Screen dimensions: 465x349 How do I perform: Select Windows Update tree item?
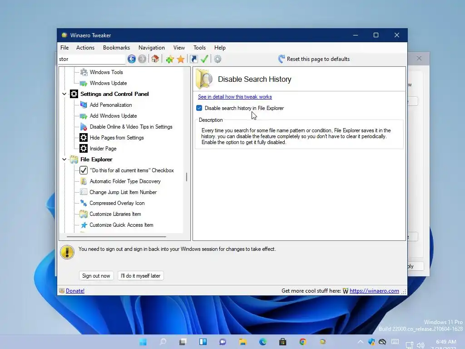(x=108, y=83)
